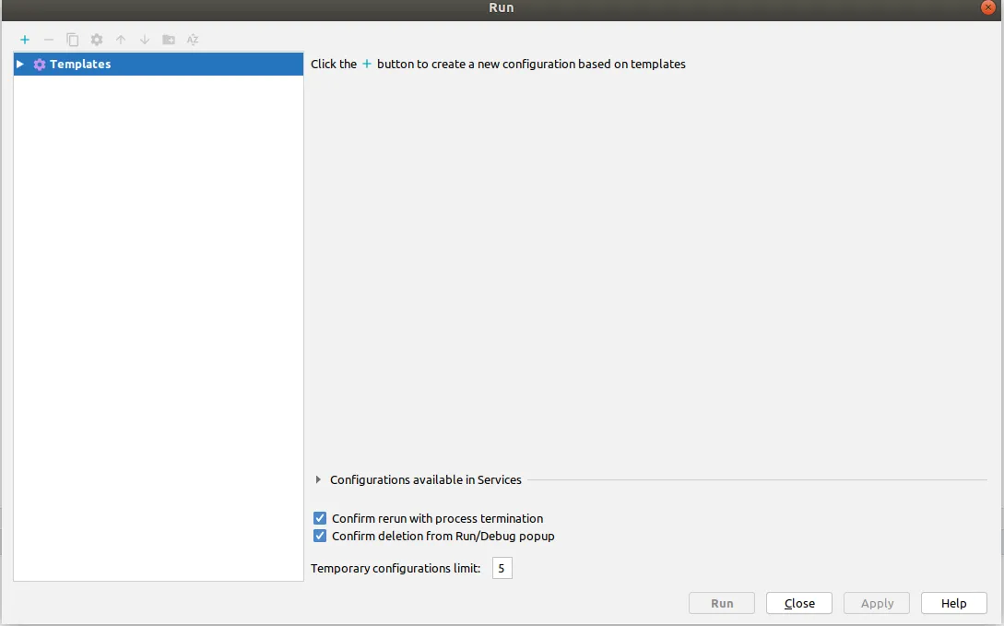Click the Close button

799,603
